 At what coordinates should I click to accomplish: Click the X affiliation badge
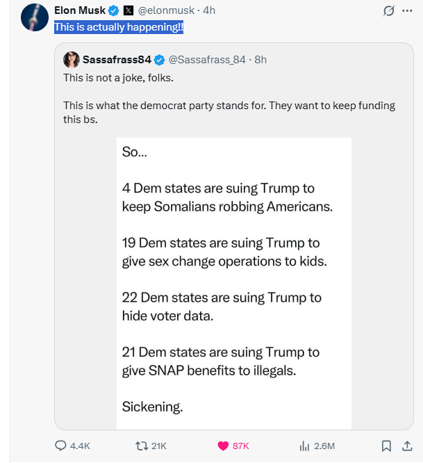click(x=128, y=10)
